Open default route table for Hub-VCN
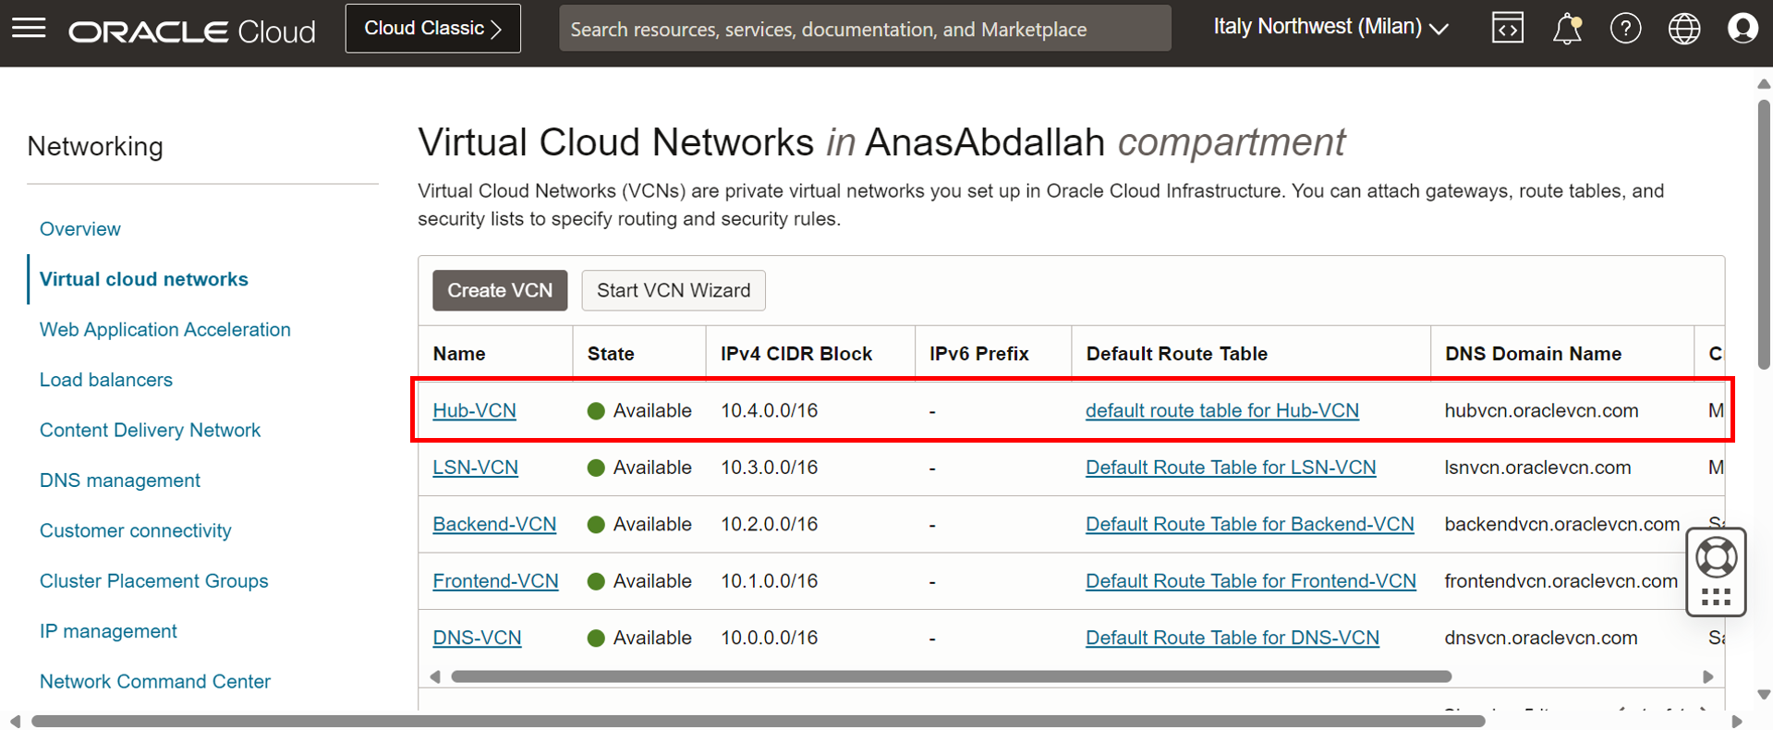This screenshot has height=730, width=1773. 1221,410
